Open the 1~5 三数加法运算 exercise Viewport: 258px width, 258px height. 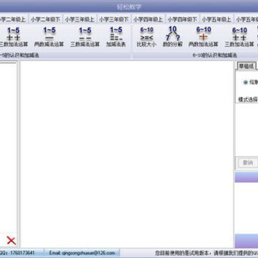point(14,37)
